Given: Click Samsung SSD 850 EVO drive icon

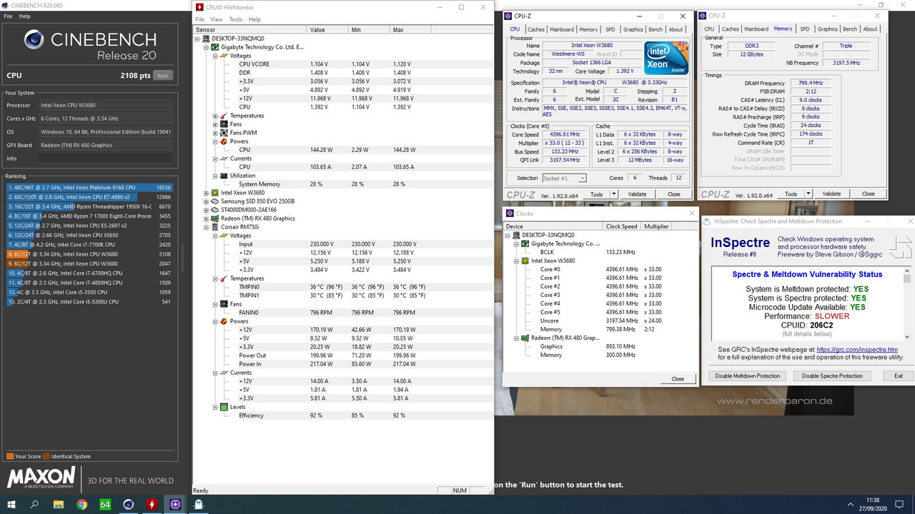Looking at the screenshot, I should pyautogui.click(x=215, y=201).
